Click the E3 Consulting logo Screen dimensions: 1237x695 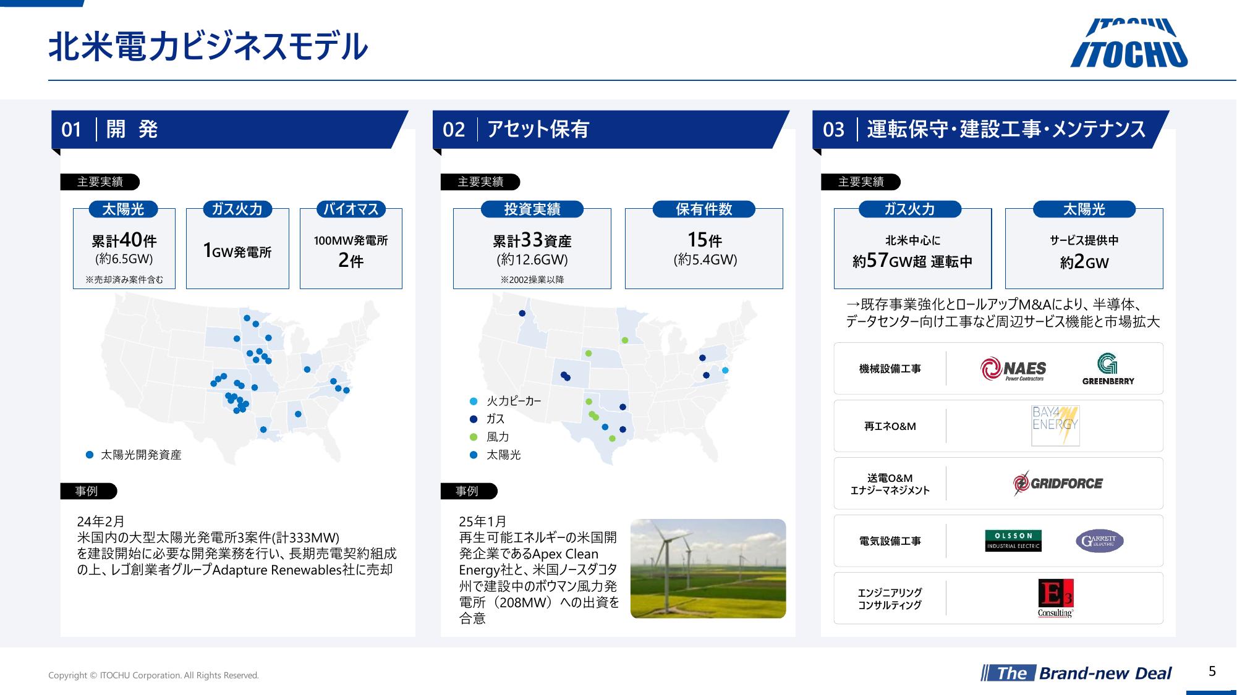click(1056, 598)
